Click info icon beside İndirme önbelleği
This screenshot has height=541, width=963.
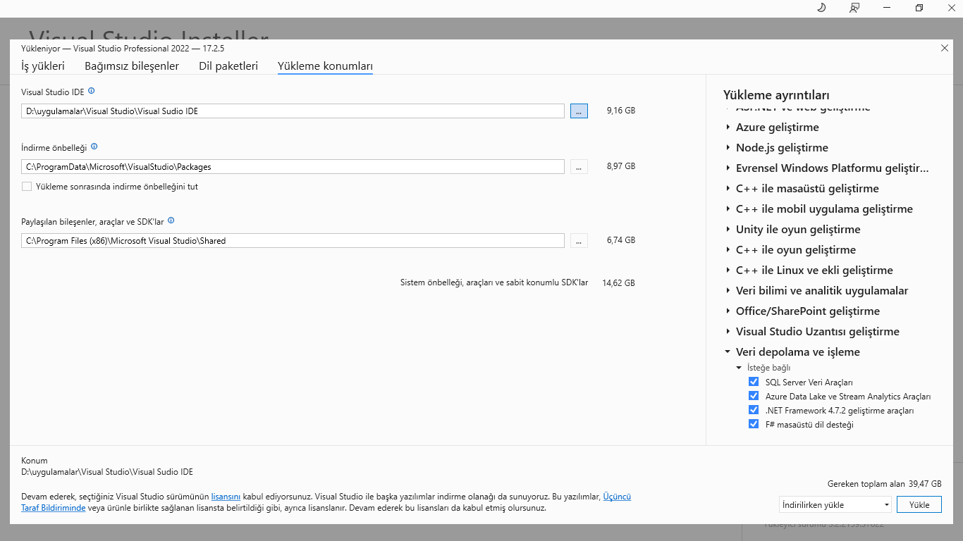[94, 147]
